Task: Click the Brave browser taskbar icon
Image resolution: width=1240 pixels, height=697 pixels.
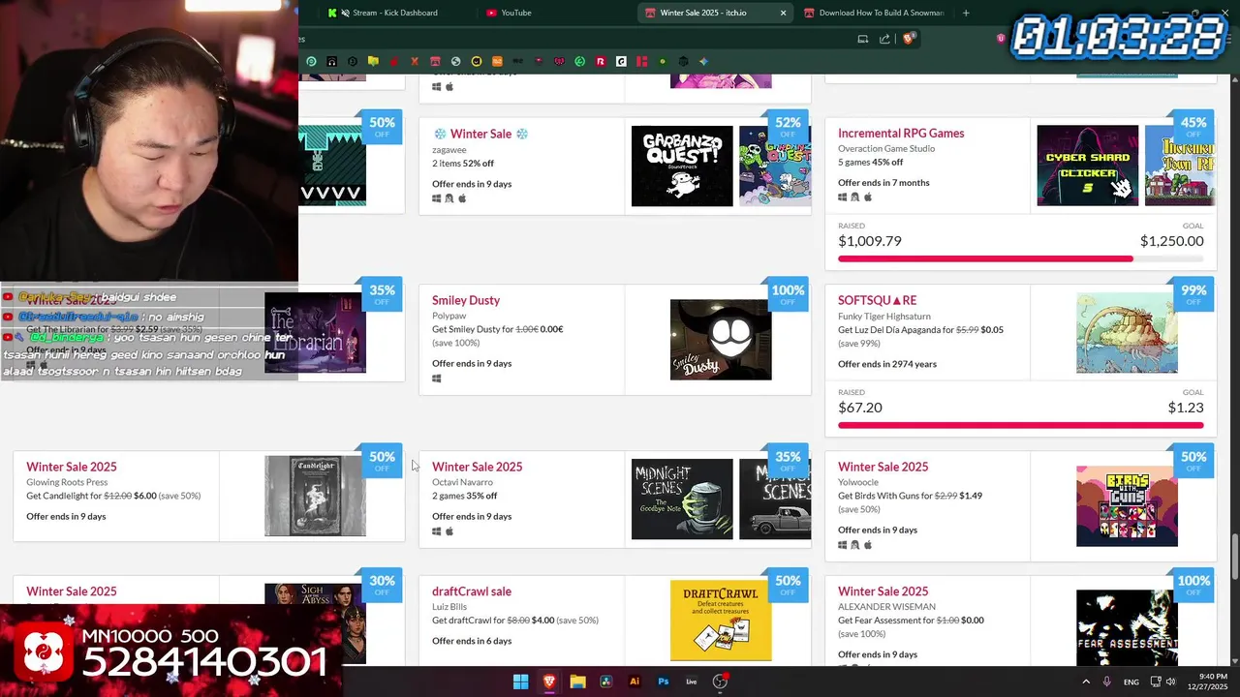Action: click(549, 682)
